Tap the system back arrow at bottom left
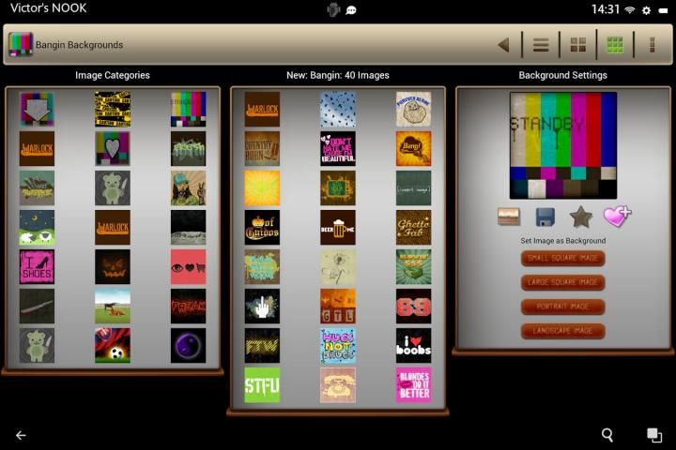 [21, 435]
